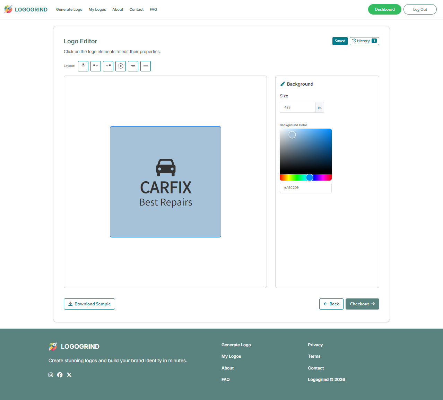Open the Facebook page icon in the footer
This screenshot has width=443, height=400.
[60, 375]
